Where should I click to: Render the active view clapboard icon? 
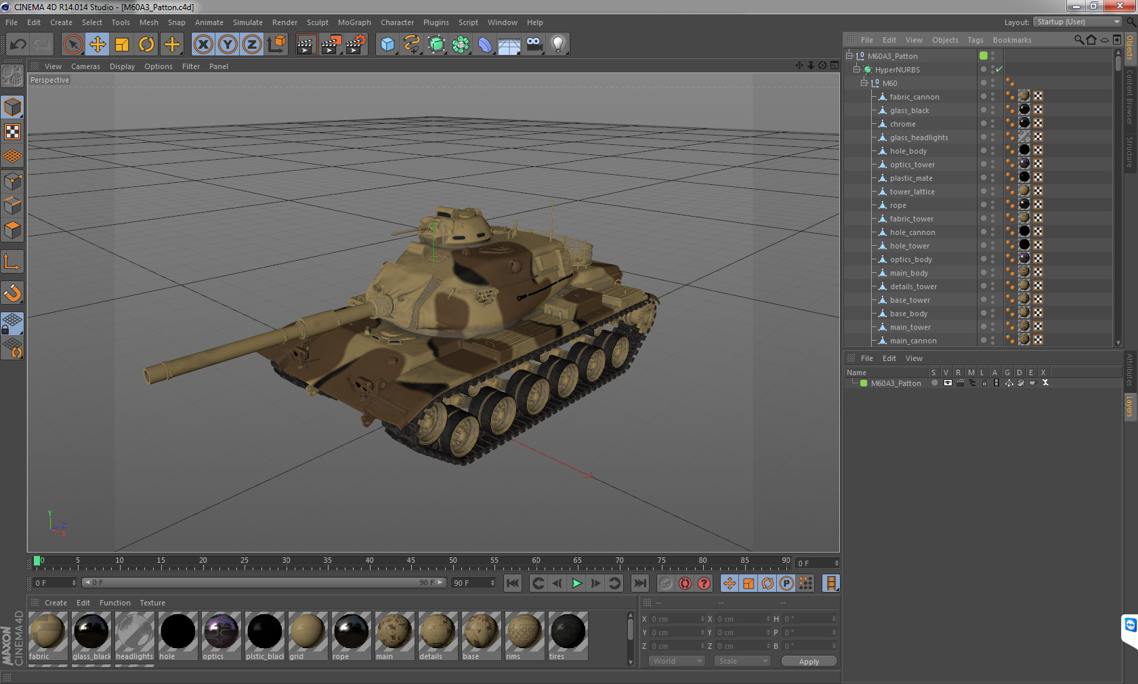point(306,45)
